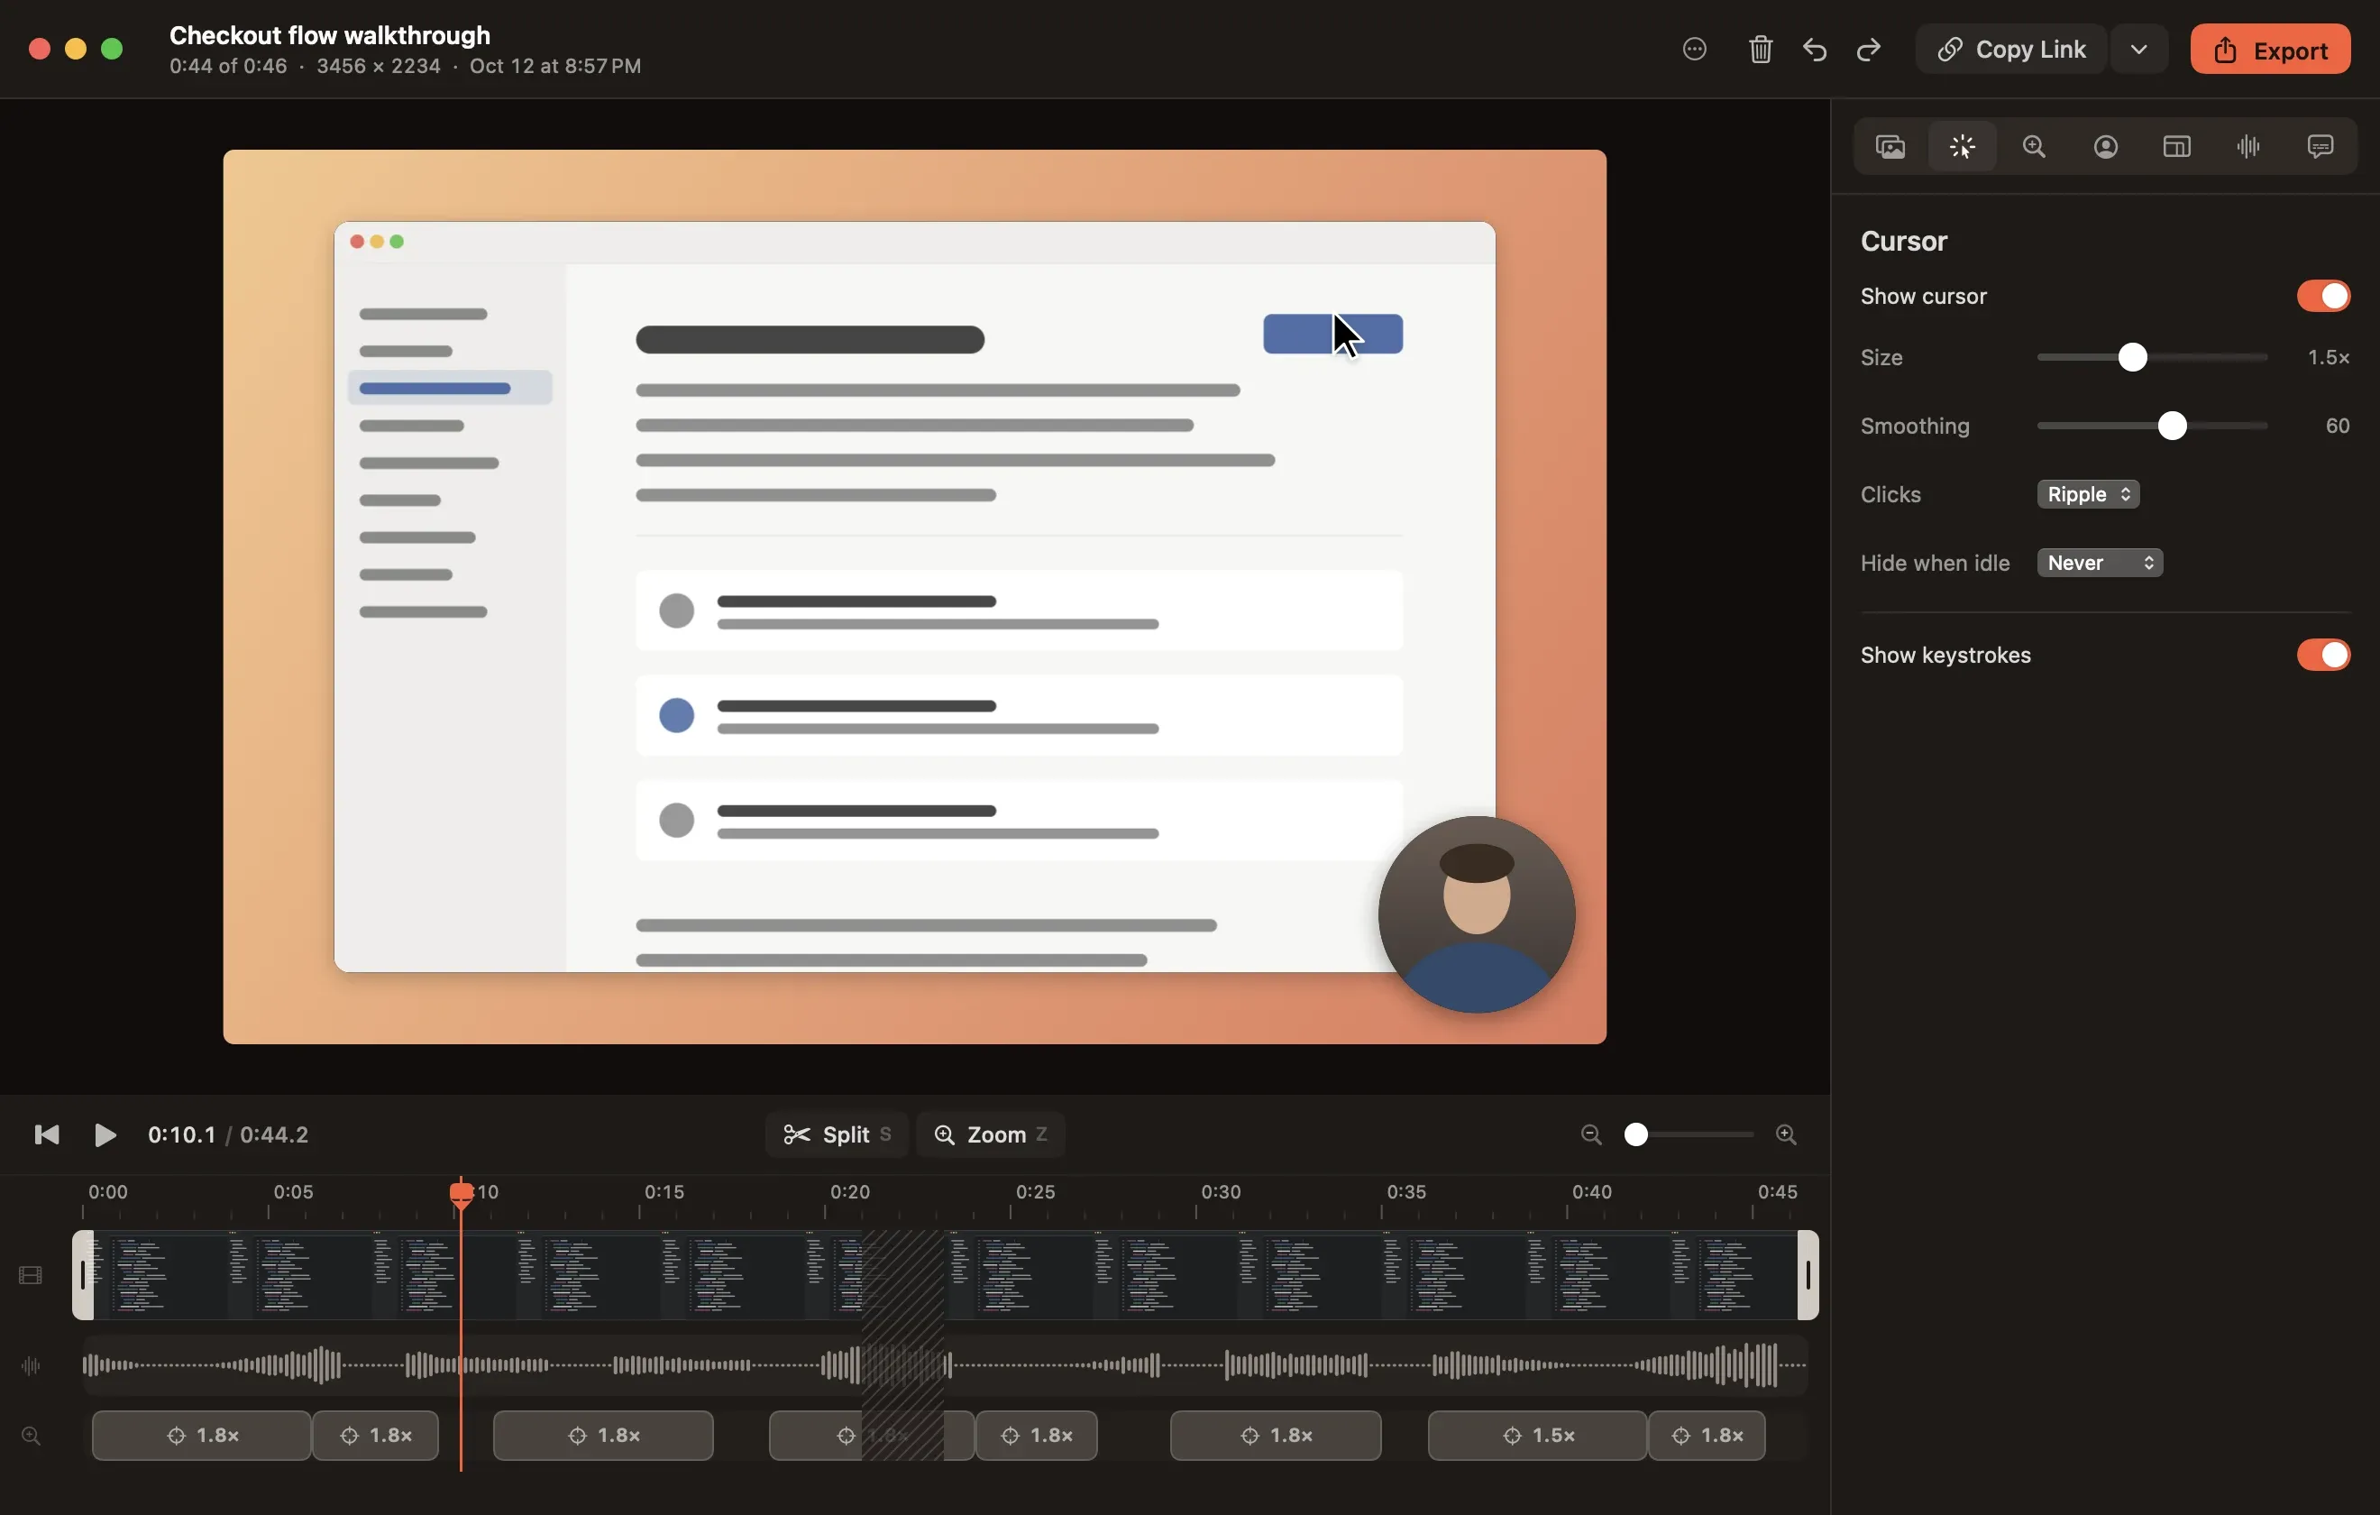The height and width of the screenshot is (1515, 2380).
Task: Open the more options ellipsis icon
Action: [x=1694, y=50]
